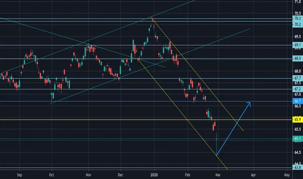Click the 63.8 price level label
Viewport: 303px width, 179px height.
click(x=297, y=168)
